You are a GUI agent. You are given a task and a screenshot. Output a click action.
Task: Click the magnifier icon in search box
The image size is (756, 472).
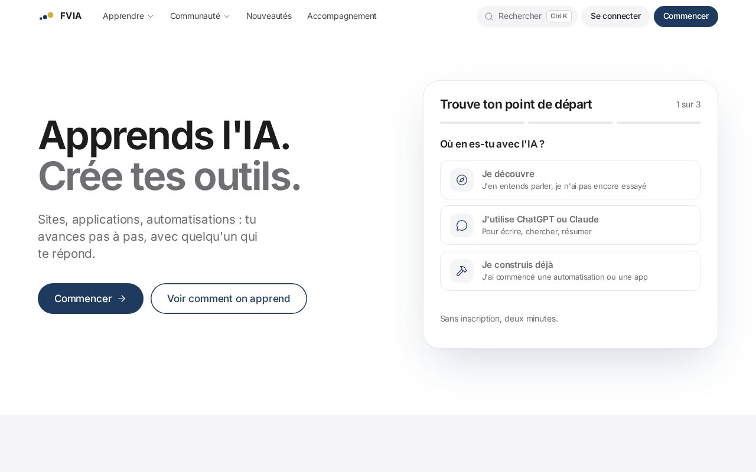(489, 17)
